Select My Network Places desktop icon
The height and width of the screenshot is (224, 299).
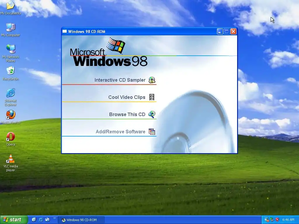click(x=11, y=53)
